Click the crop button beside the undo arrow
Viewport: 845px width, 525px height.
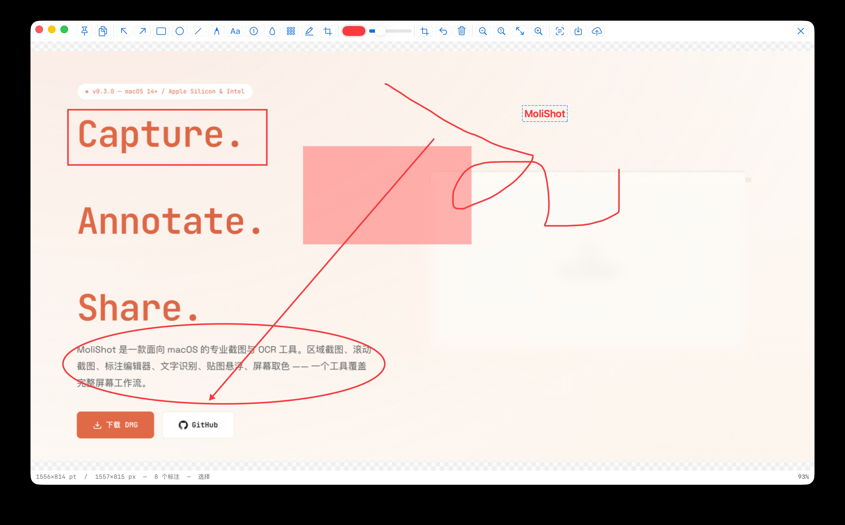click(425, 31)
